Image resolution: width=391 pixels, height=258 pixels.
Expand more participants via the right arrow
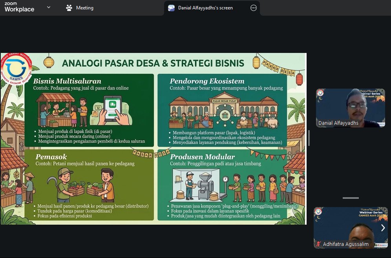point(383,227)
